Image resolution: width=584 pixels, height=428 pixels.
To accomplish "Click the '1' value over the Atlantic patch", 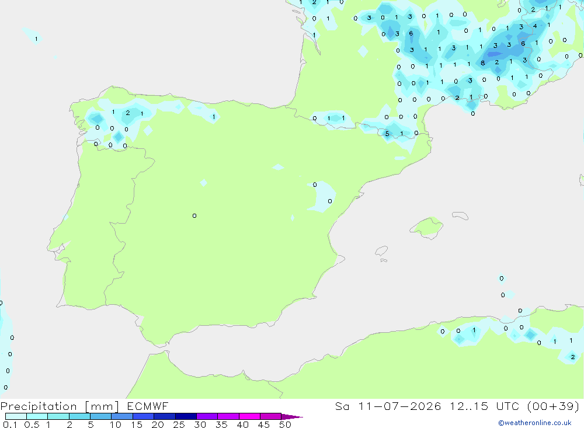I will 36,39.
